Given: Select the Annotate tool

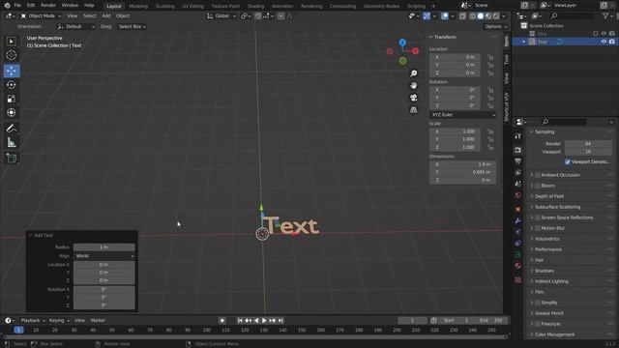Looking at the screenshot, I should pyautogui.click(x=12, y=129).
